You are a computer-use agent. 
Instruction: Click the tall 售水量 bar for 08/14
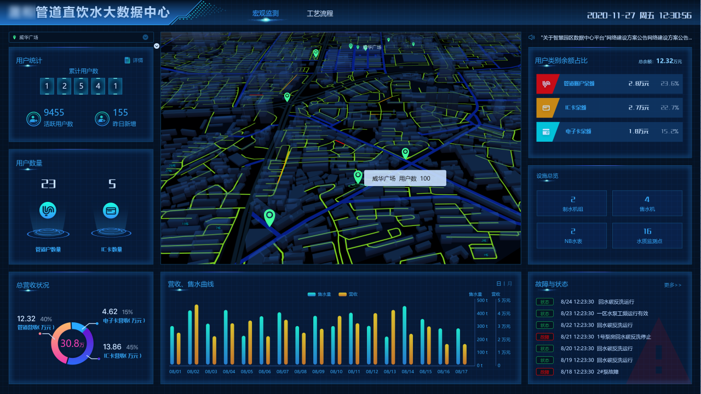pos(405,335)
